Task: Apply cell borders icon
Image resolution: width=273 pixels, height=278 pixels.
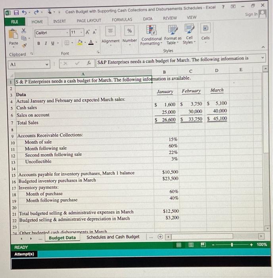Action: click(67, 43)
